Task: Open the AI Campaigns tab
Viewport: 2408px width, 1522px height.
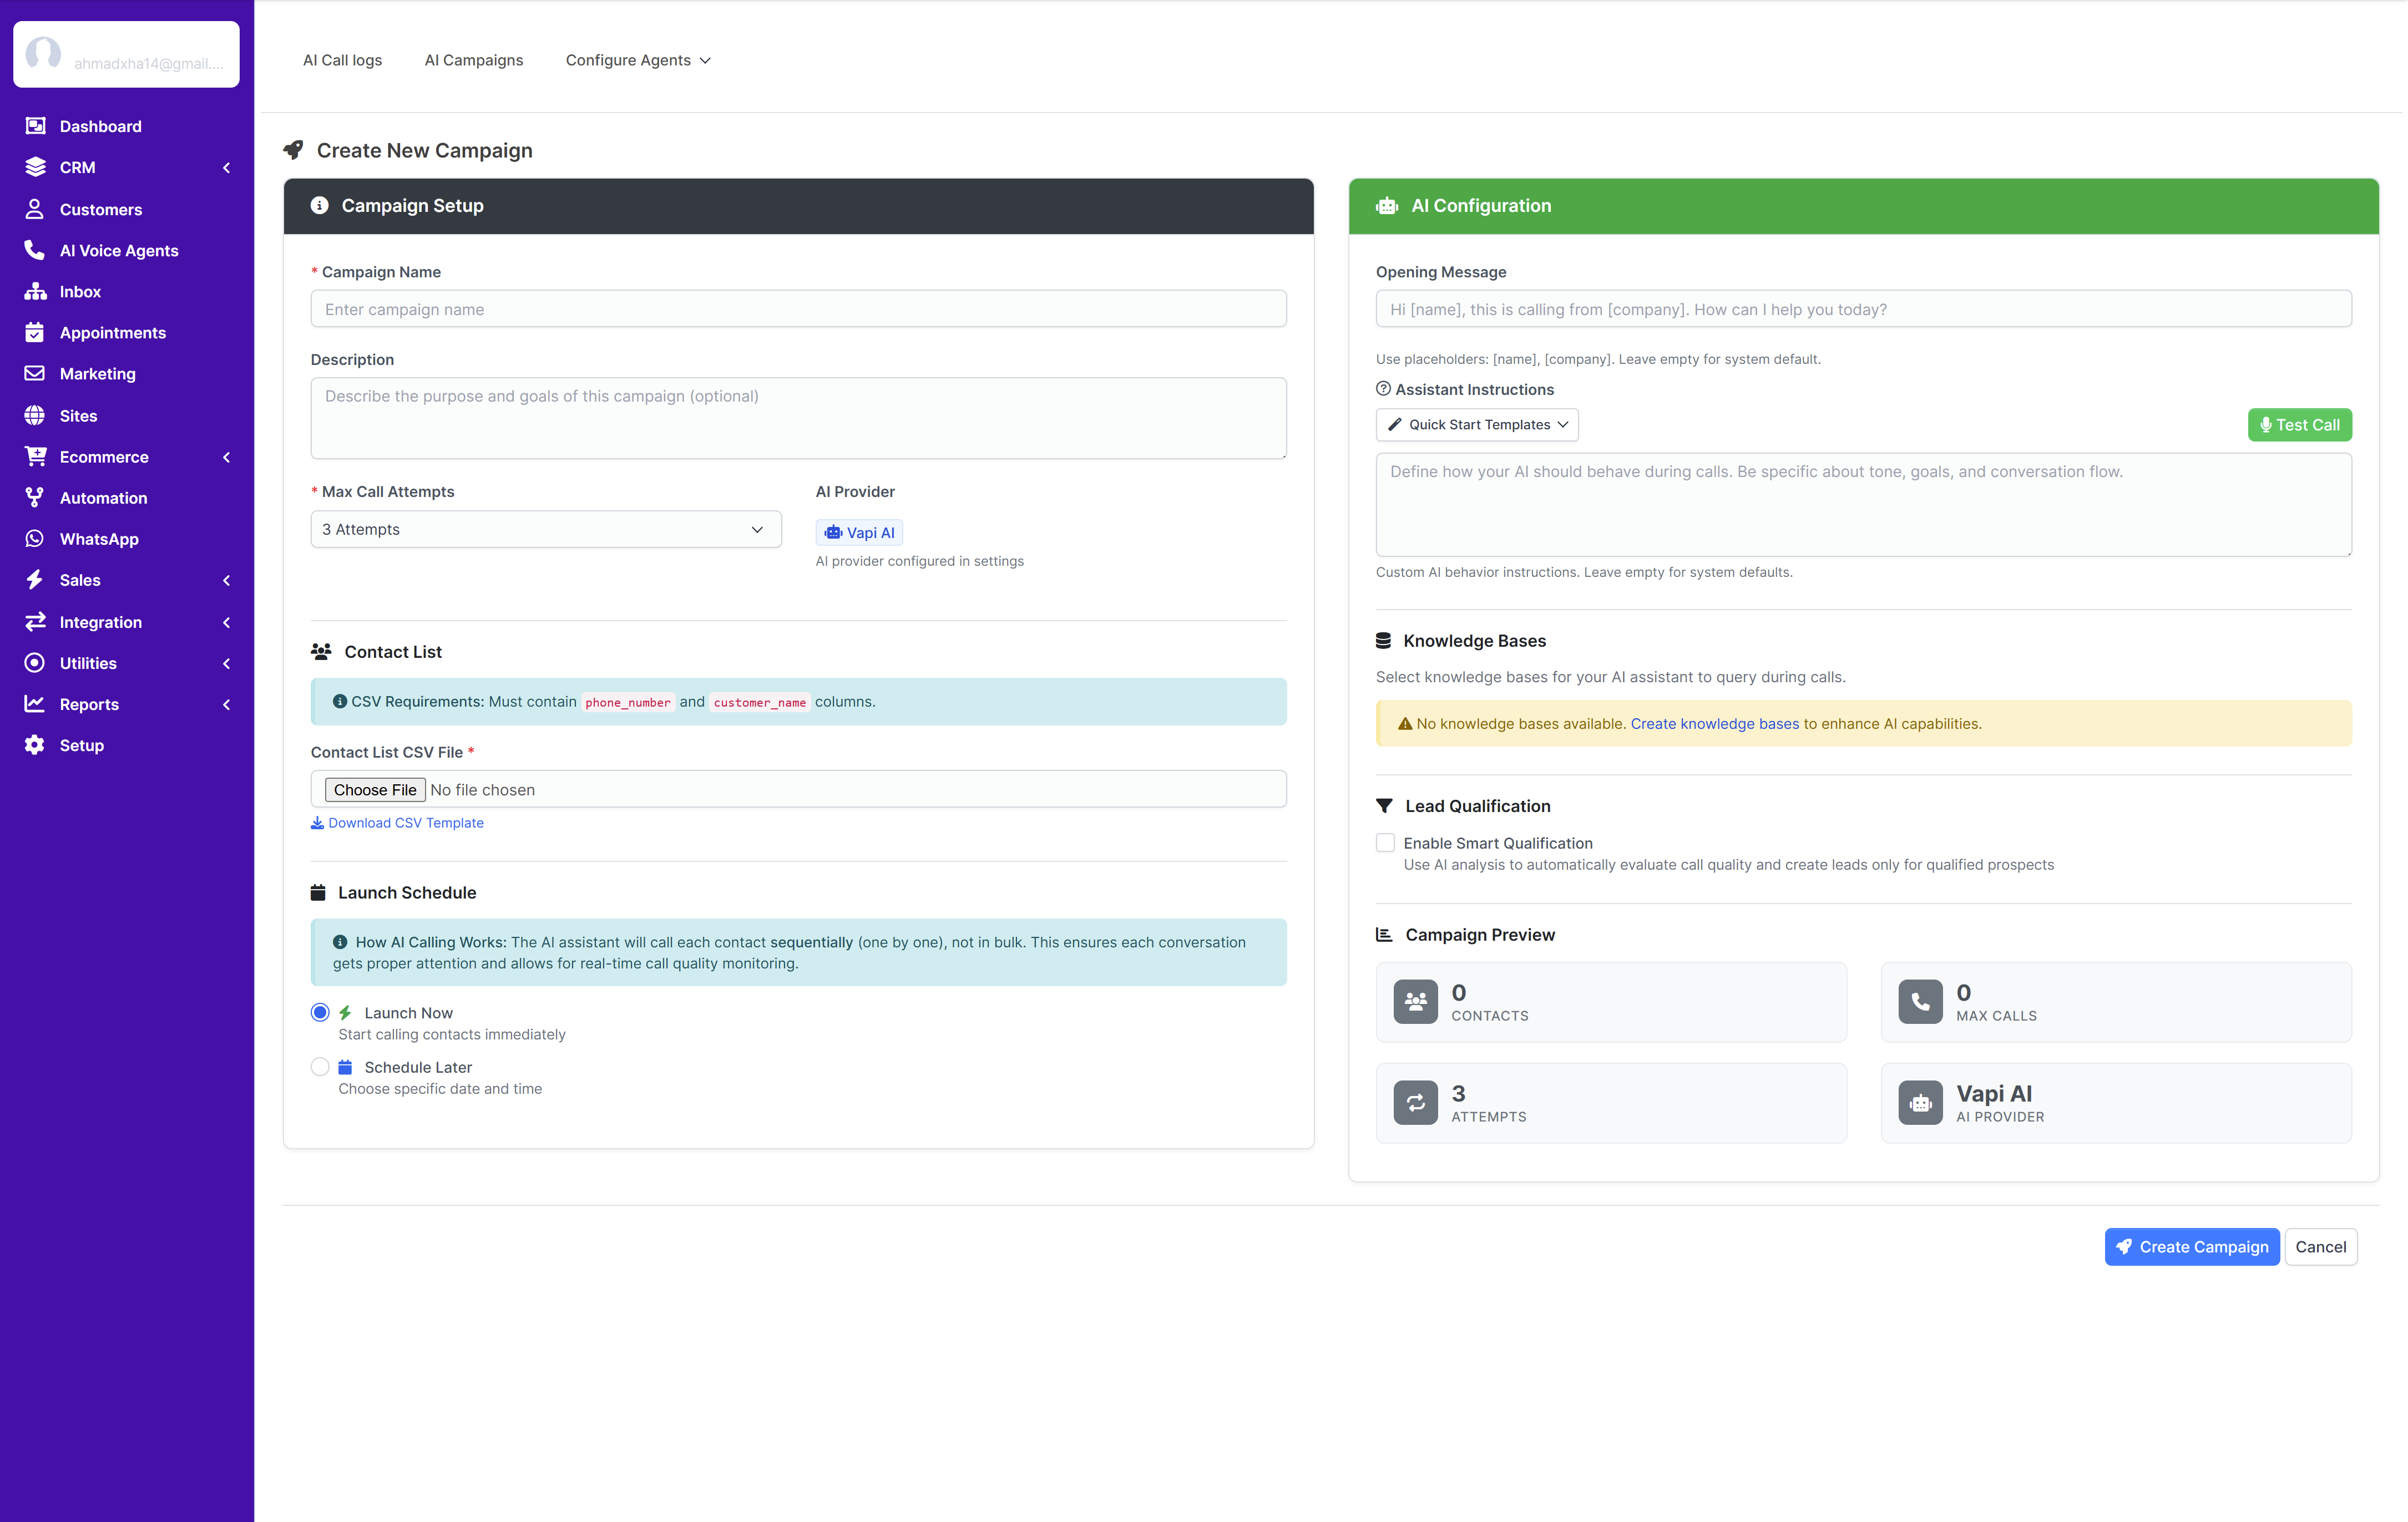Action: pyautogui.click(x=473, y=60)
